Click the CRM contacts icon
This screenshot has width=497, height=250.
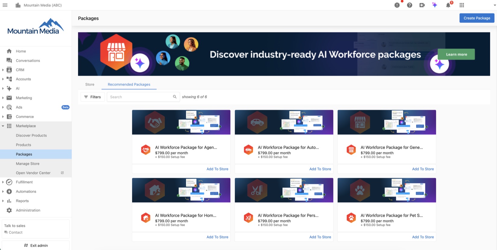[9, 70]
